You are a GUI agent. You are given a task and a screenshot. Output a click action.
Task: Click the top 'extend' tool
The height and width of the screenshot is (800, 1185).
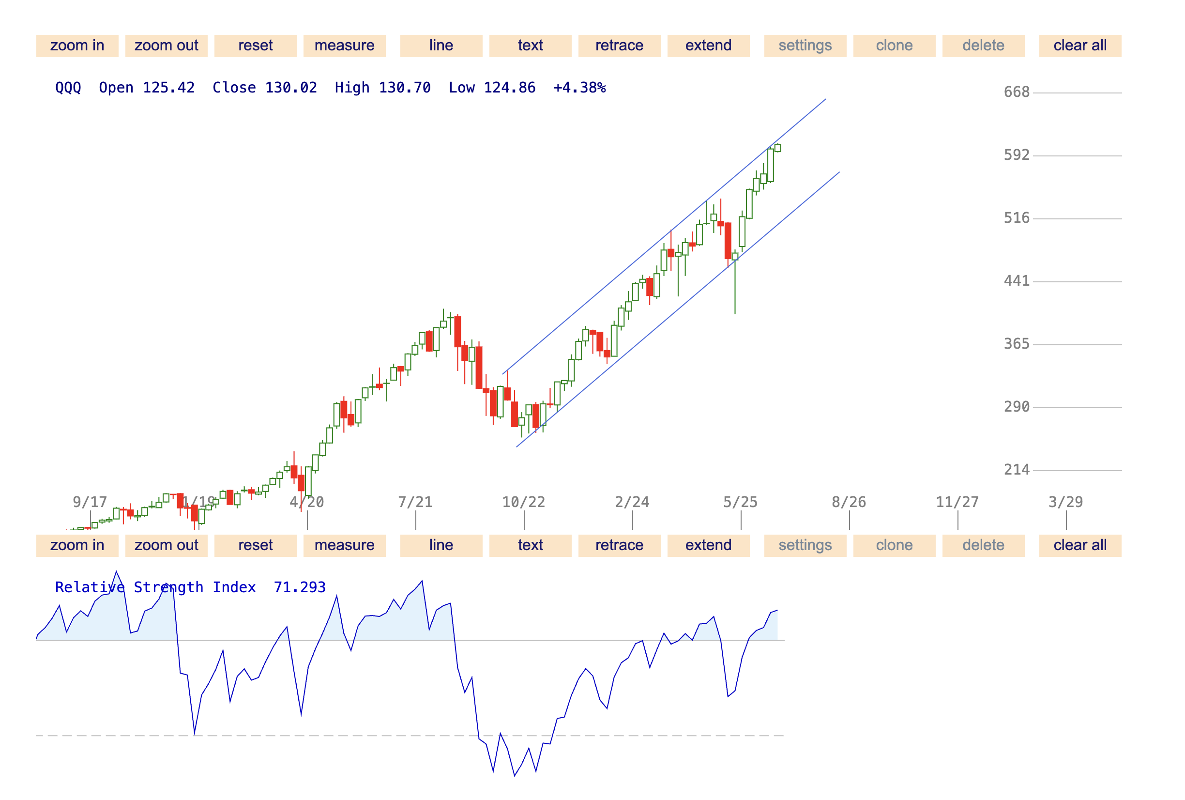[x=708, y=46]
